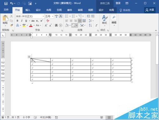Screen dimensions: 159x120
Task: Click the table move handle
Action: 29,57
